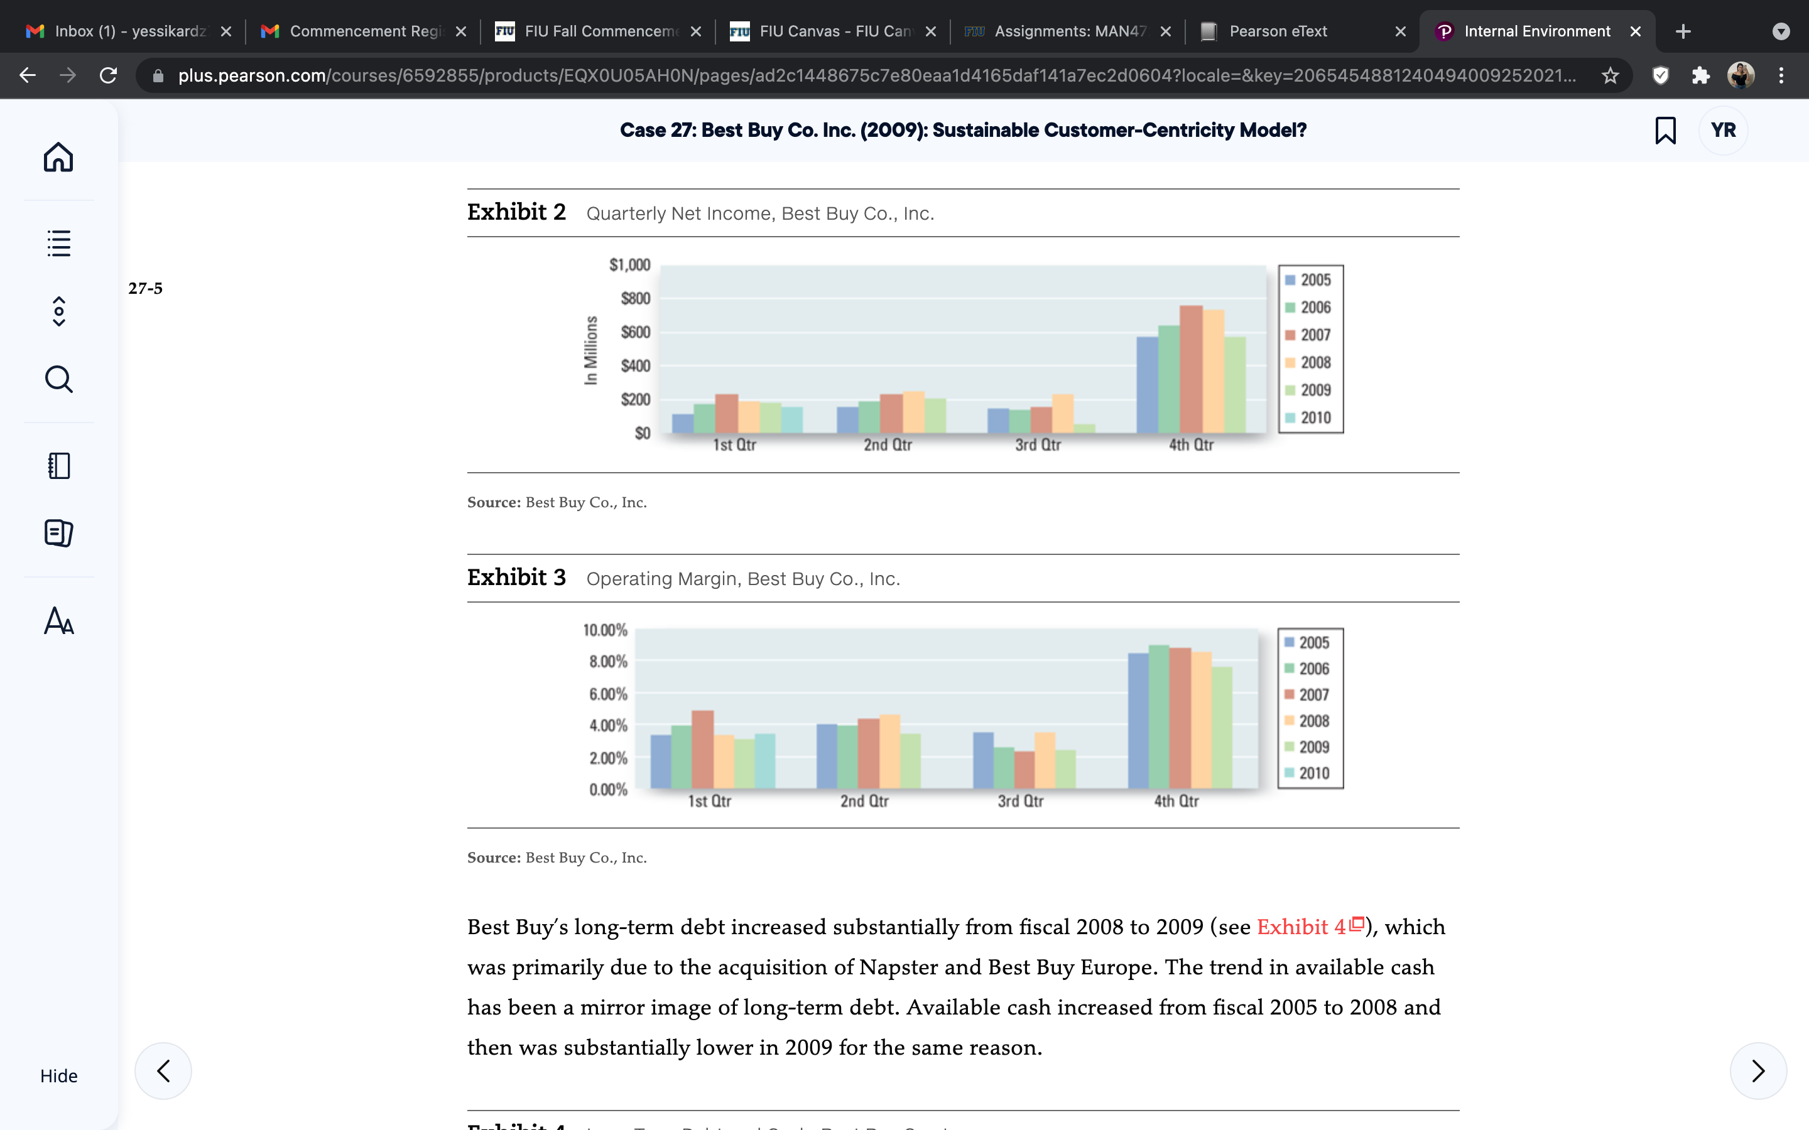Click 2005 legend swatch in Exhibit 2

point(1290,280)
